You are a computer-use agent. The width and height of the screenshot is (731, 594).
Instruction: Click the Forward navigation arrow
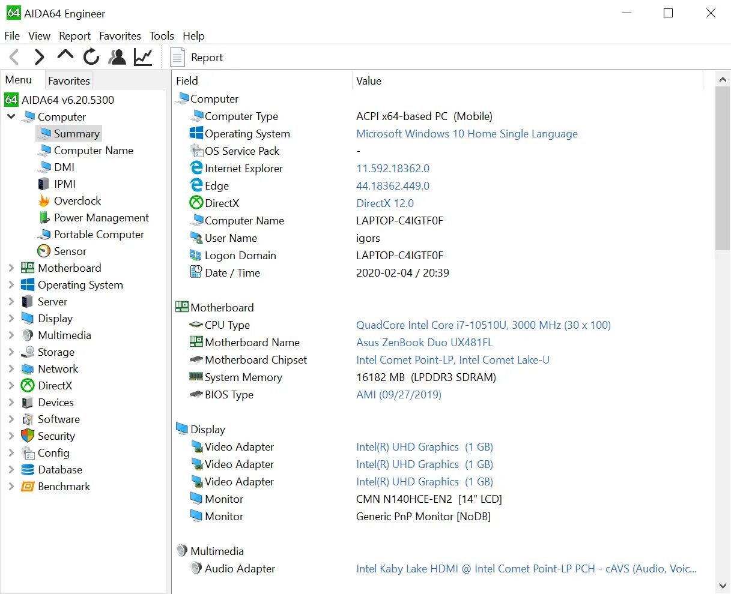40,57
